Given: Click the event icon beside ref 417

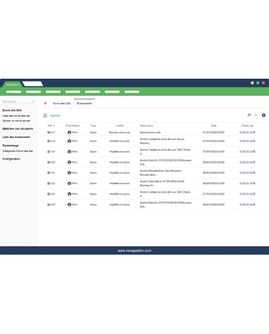Looking at the screenshot, I should (48, 132).
